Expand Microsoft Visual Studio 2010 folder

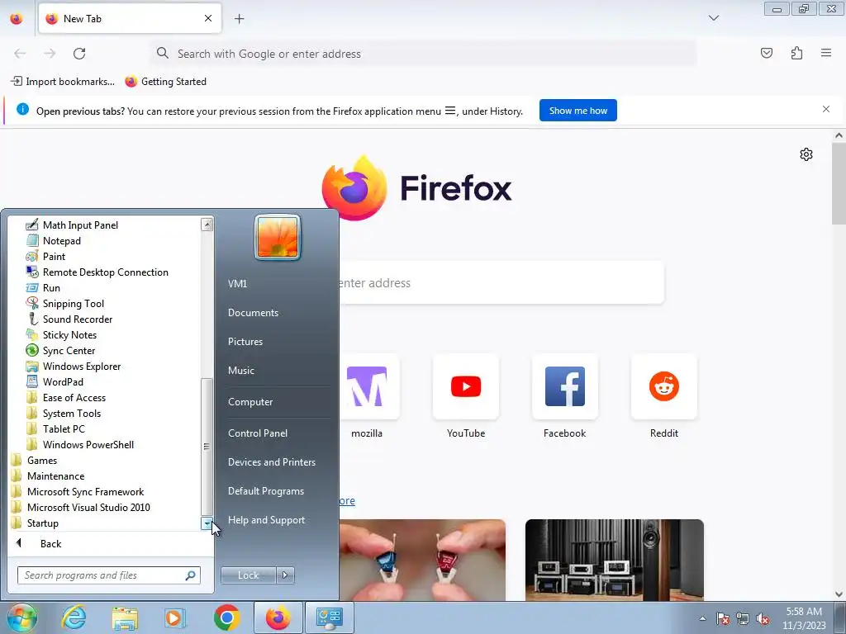(x=88, y=506)
